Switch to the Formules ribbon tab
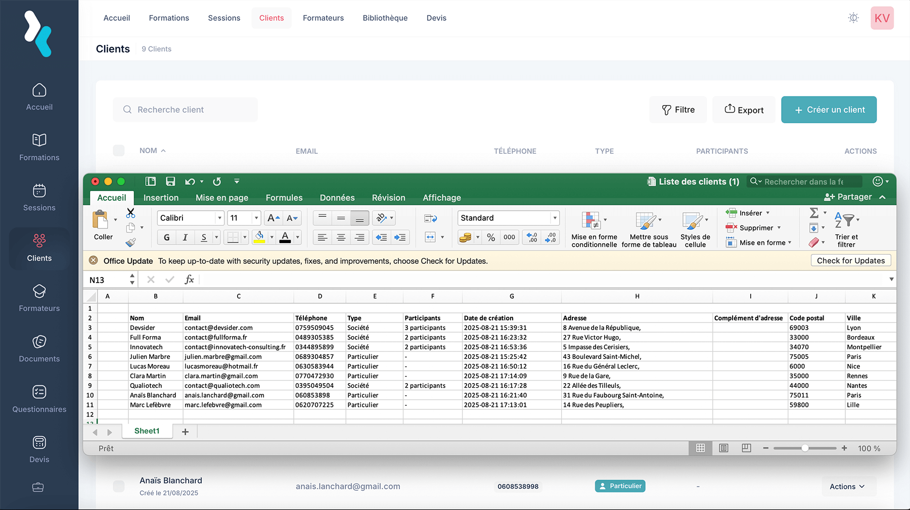Image resolution: width=910 pixels, height=510 pixels. 284,198
